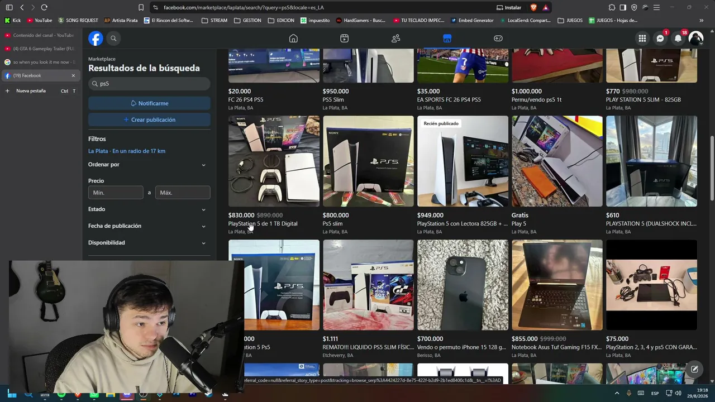Click the Marketplace search field containing ps5
The width and height of the screenshot is (715, 402).
pyautogui.click(x=149, y=84)
